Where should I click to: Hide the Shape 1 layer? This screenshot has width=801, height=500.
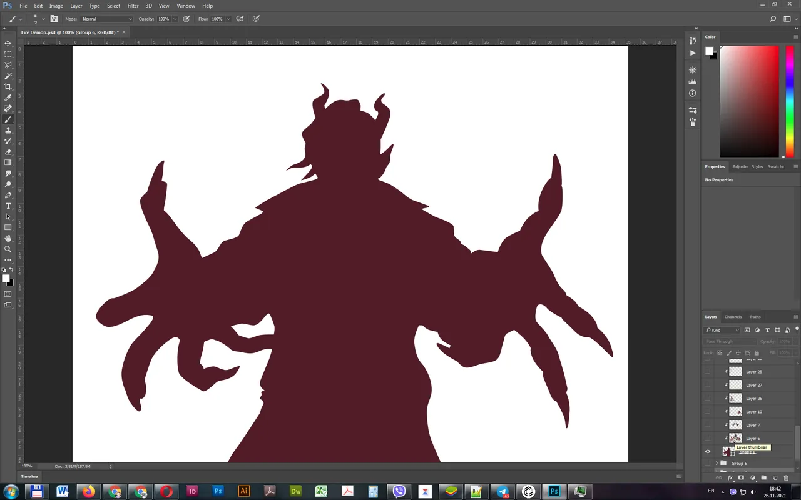click(x=708, y=452)
